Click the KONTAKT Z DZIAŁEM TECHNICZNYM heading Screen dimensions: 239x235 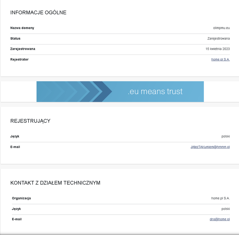click(55, 183)
